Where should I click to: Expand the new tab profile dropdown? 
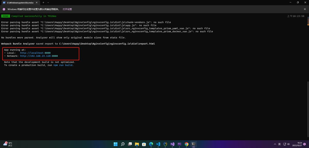click(x=48, y=2)
